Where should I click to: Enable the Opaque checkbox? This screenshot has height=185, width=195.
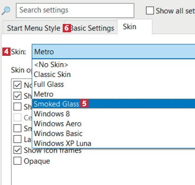coord(18,161)
